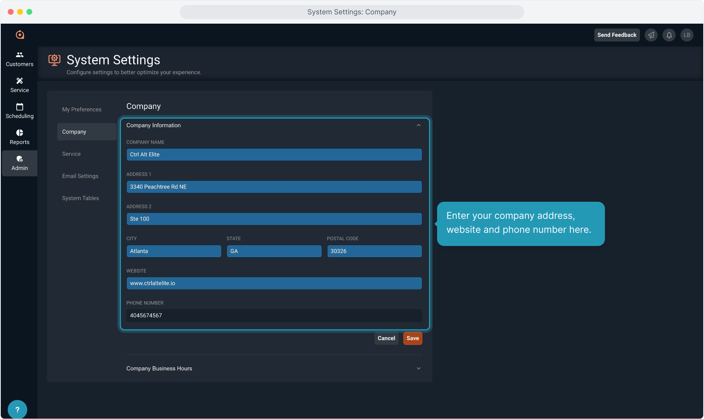This screenshot has height=419, width=704.
Task: Click the app logo icon in sidebar
Action: click(x=20, y=35)
